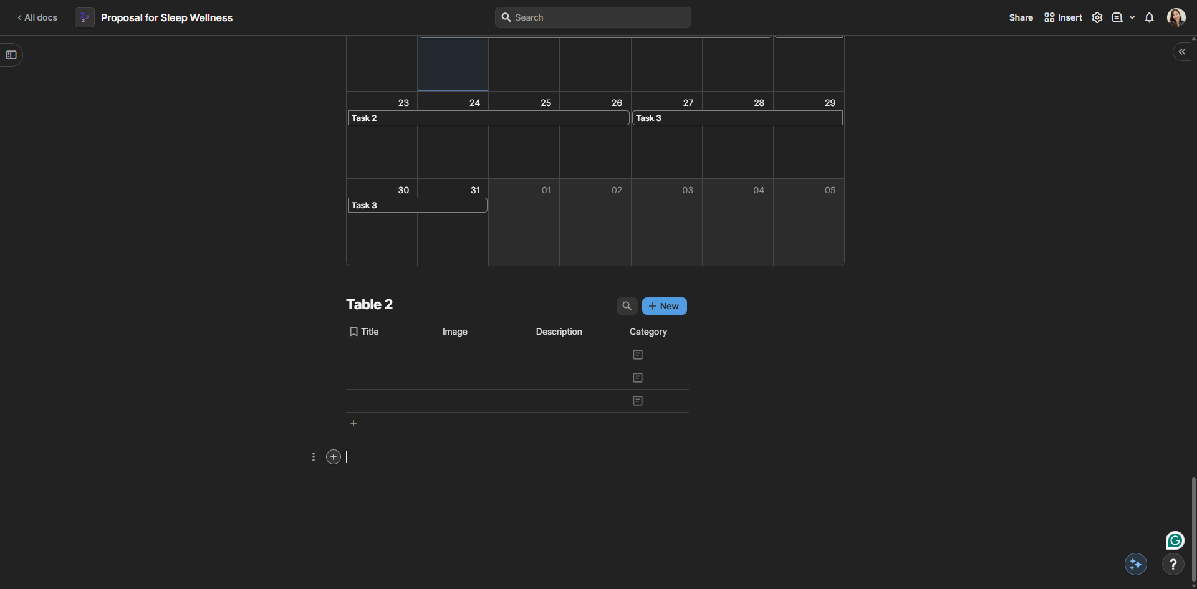Open the notifications bell
This screenshot has height=589, width=1197.
click(x=1149, y=17)
